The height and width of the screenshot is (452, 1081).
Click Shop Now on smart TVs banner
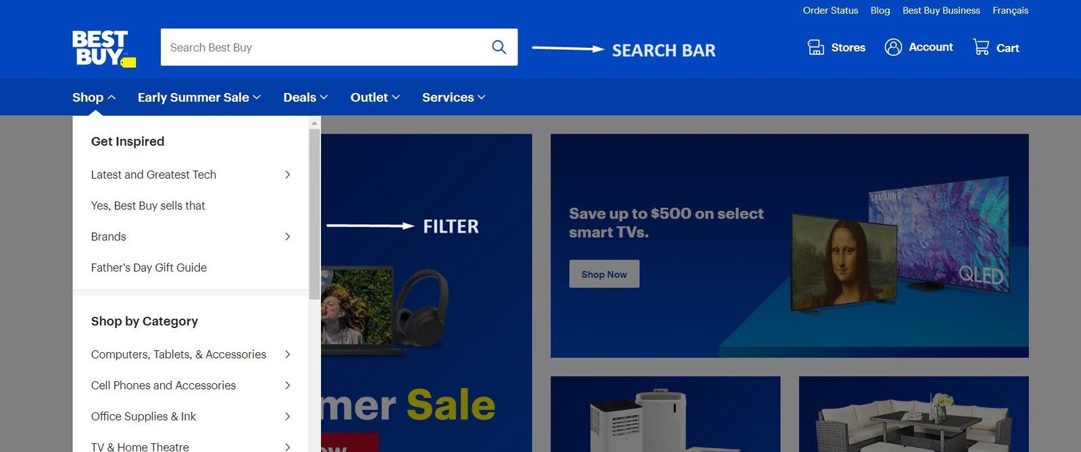[x=604, y=274]
